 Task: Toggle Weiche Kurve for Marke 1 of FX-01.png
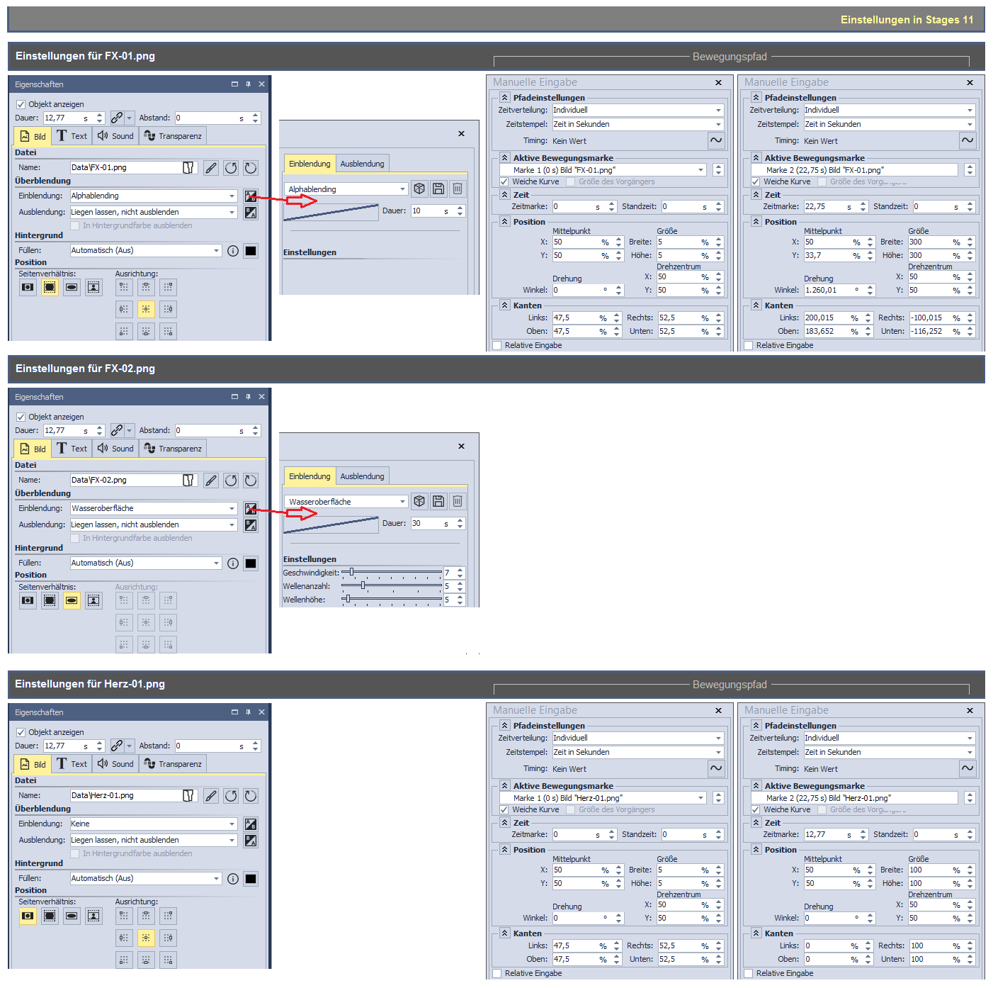pyautogui.click(x=504, y=181)
